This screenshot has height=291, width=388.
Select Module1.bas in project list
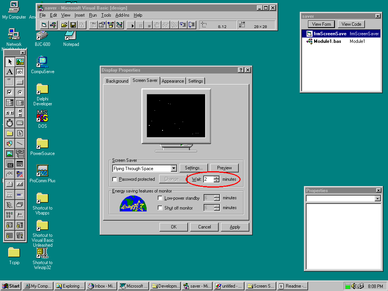pos(327,41)
